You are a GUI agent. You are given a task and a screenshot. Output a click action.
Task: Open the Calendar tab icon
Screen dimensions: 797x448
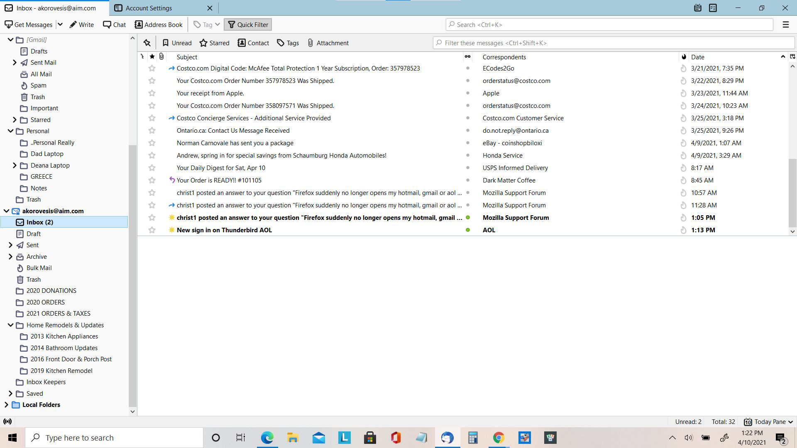tap(697, 8)
